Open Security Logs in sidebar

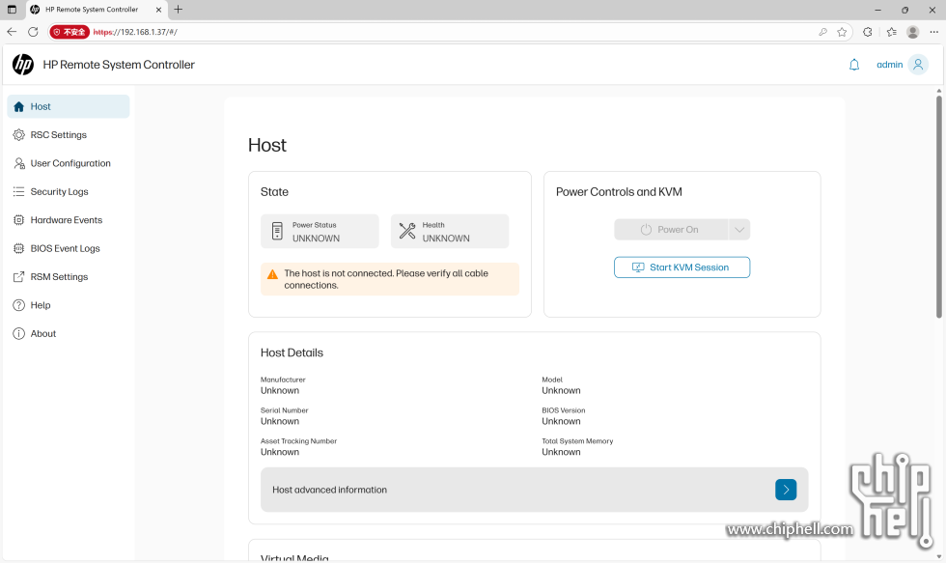pyautogui.click(x=59, y=192)
